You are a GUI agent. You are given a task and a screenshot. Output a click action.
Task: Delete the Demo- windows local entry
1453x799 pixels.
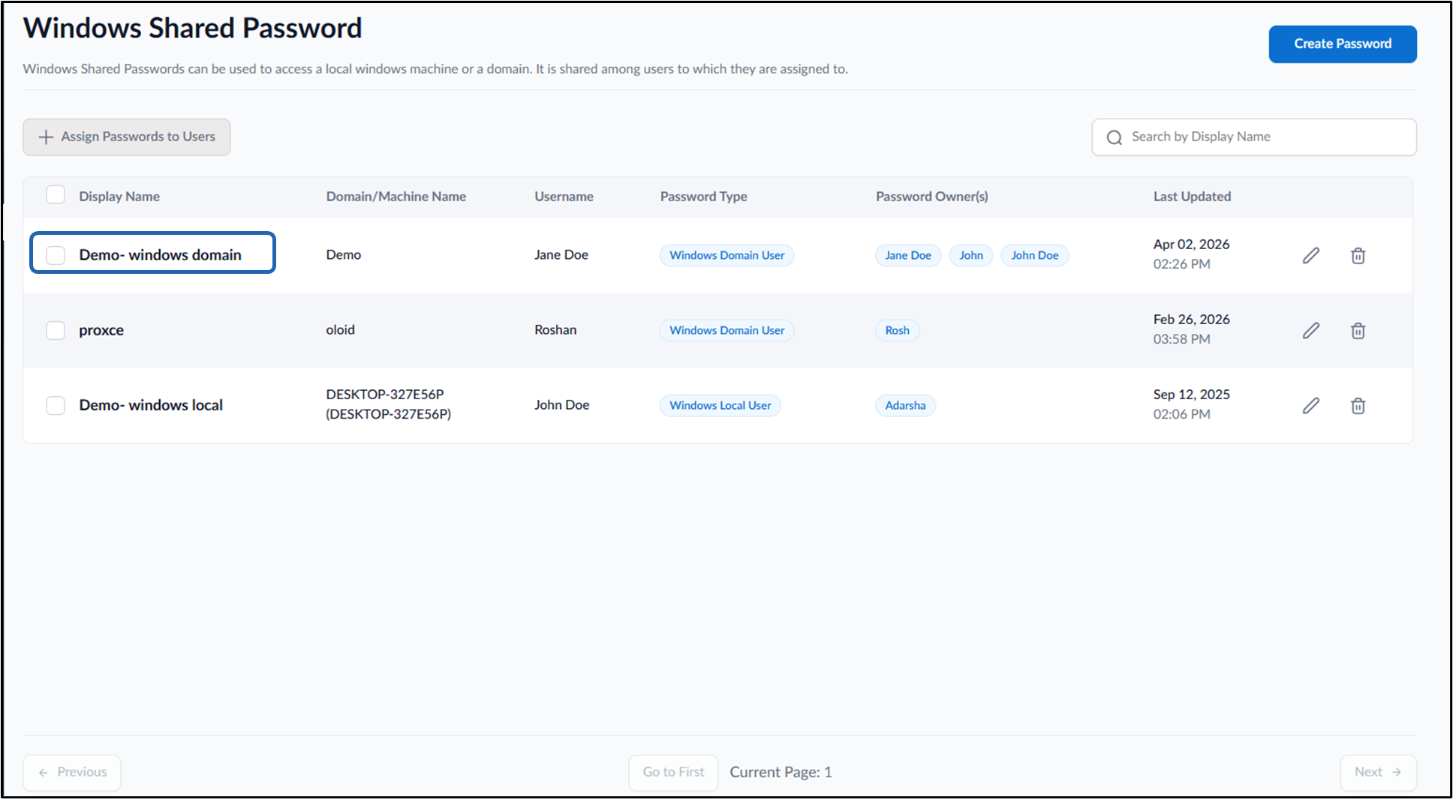point(1358,406)
